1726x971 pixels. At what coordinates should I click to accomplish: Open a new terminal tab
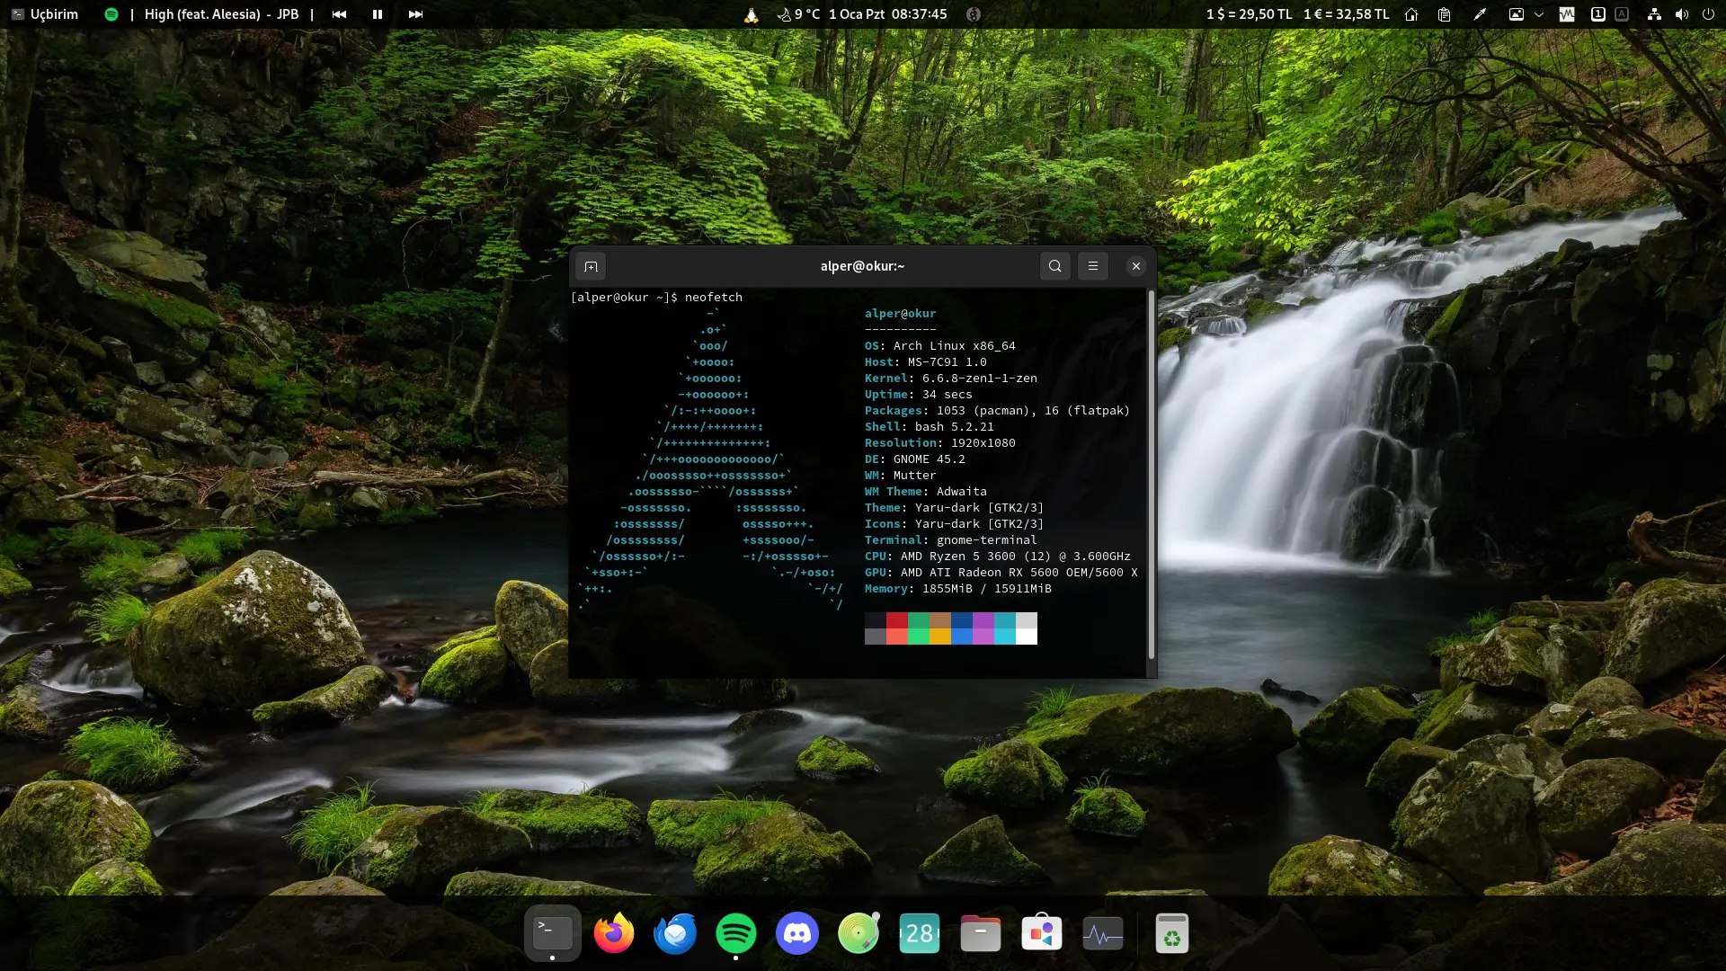click(591, 266)
